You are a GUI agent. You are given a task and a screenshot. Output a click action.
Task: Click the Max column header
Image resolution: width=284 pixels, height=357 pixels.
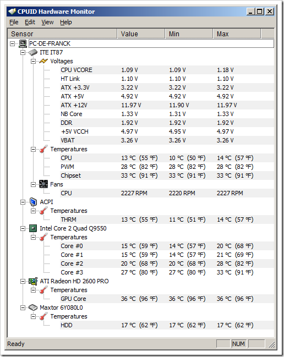click(x=237, y=34)
